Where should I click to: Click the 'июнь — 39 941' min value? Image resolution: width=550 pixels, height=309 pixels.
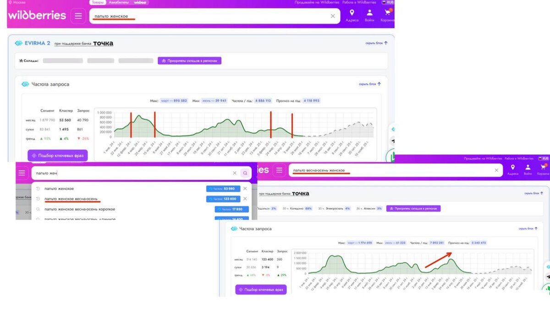[x=214, y=101]
